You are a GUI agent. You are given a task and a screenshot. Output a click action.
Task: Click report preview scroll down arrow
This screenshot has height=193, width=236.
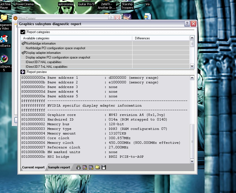click(192, 161)
